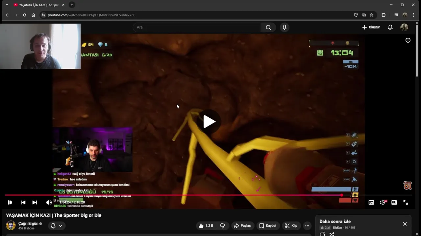The image size is (421, 236).
Task: Bookmark this page with the star
Action: point(371,15)
